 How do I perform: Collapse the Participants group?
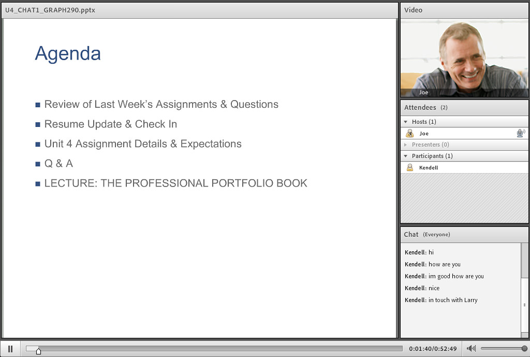pyautogui.click(x=406, y=156)
